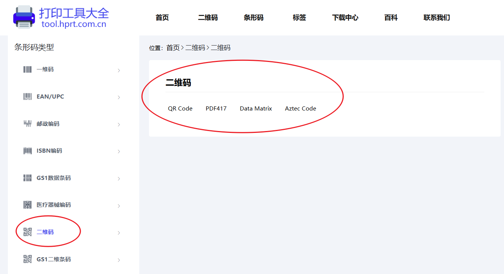Select the GS1二维条码 sidebar label
This screenshot has width=504, height=274.
click(x=54, y=259)
